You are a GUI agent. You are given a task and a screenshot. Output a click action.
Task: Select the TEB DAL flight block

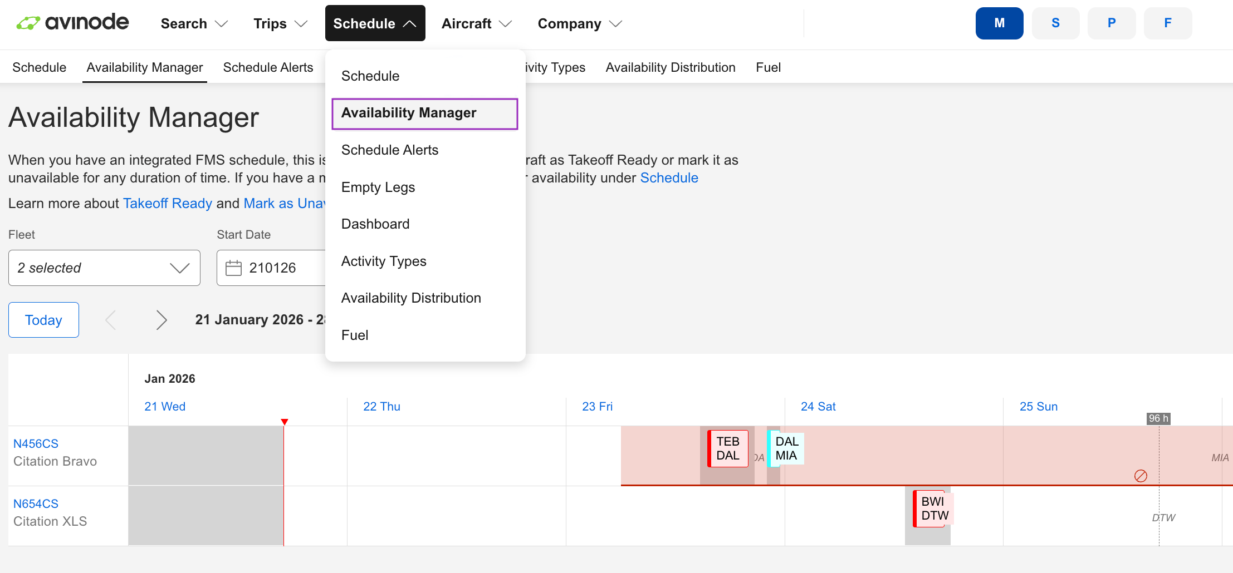(727, 448)
